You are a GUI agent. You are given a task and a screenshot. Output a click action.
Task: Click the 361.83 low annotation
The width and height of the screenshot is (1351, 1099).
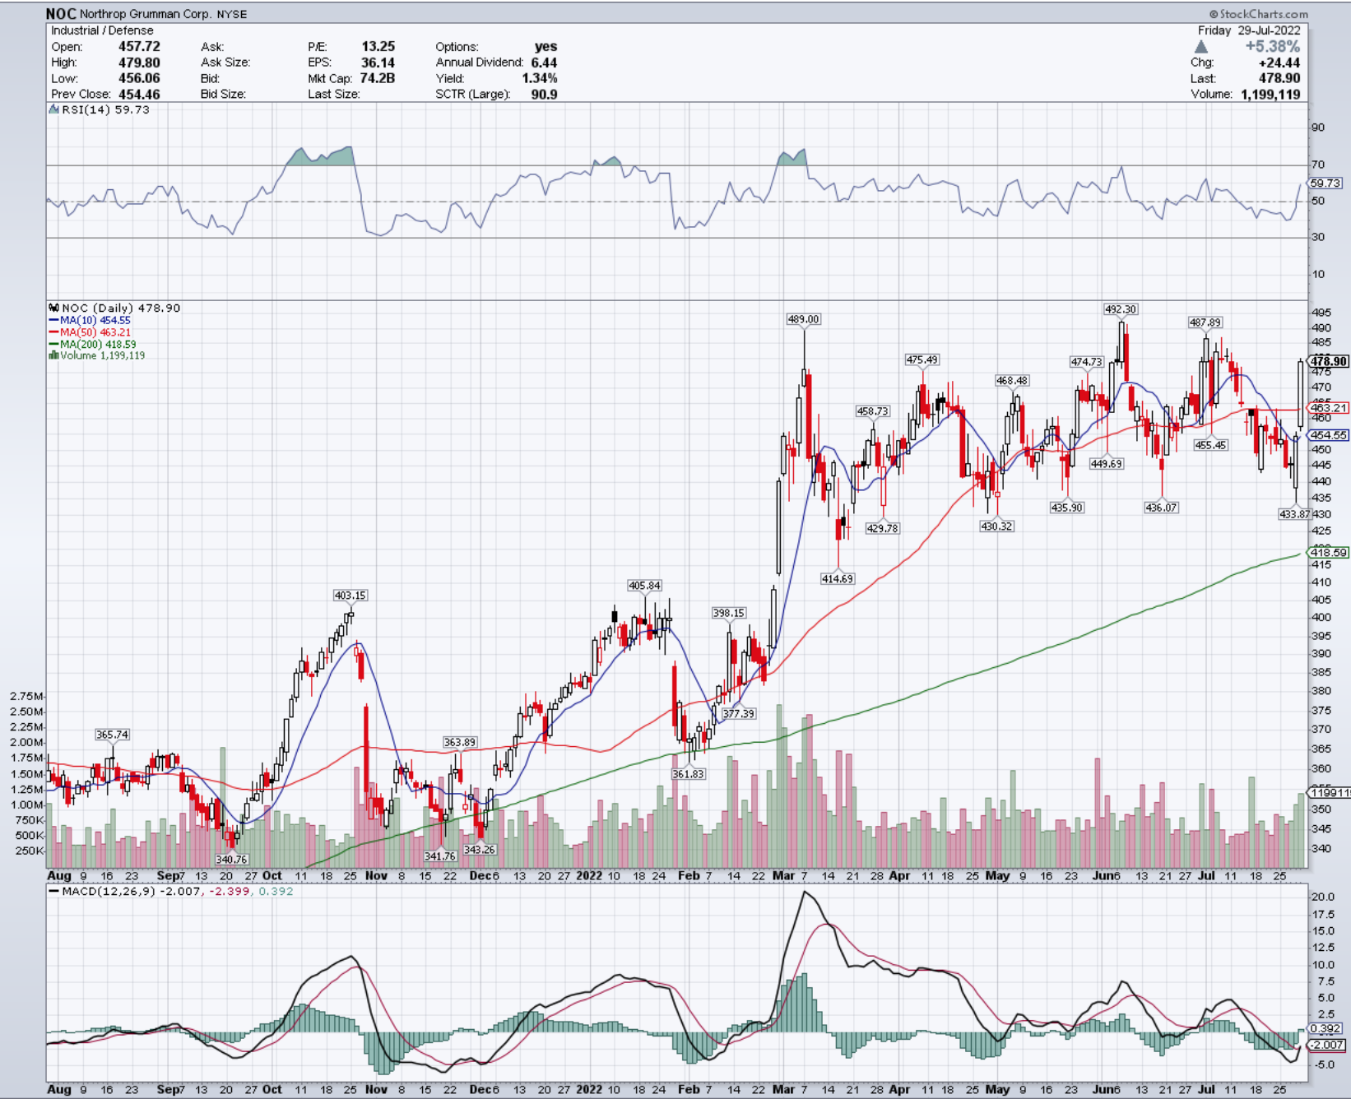(x=688, y=774)
